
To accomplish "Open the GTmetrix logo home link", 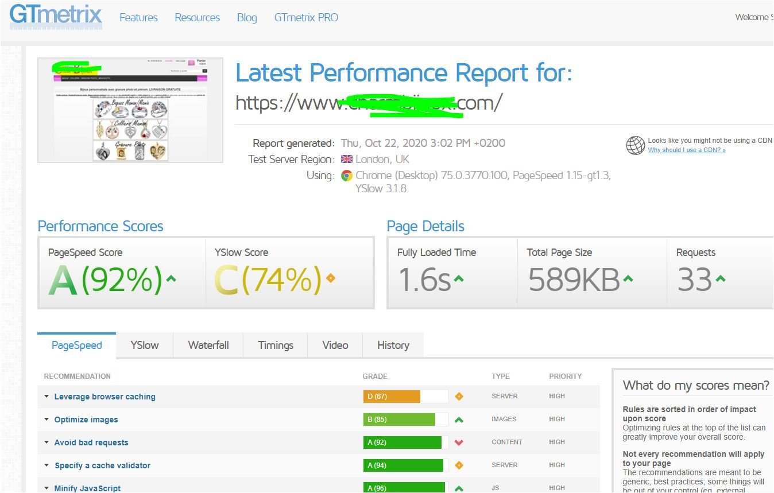I will [56, 16].
